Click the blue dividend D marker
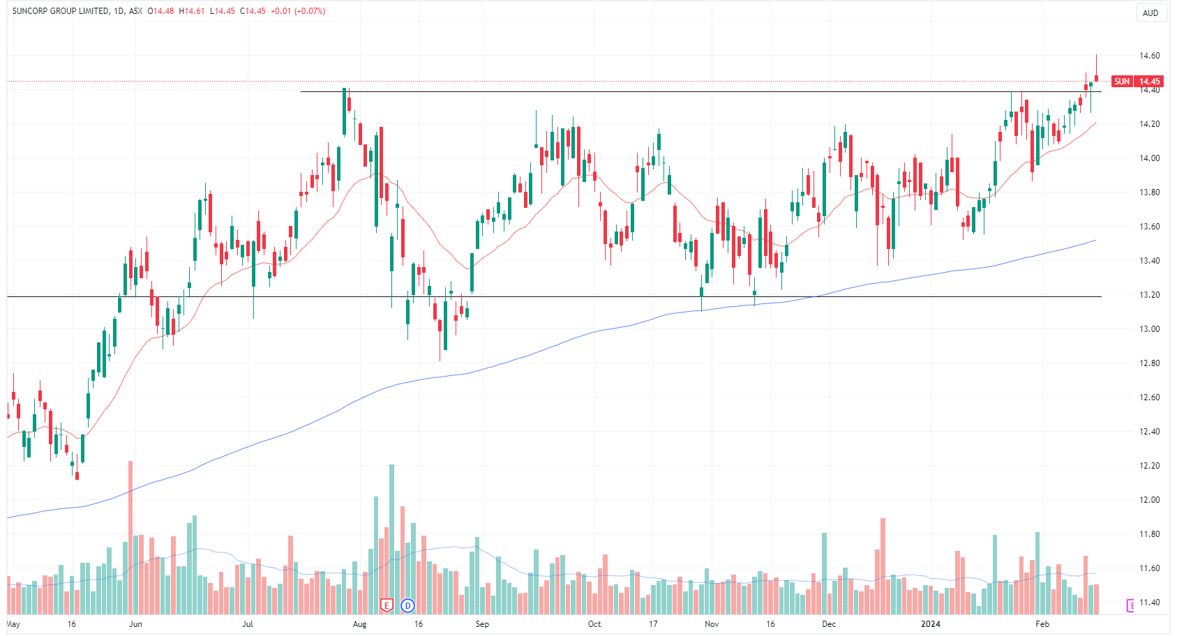The height and width of the screenshot is (636, 1177). point(408,605)
